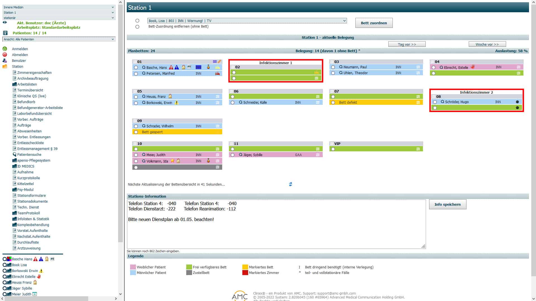Click the star icon beside Volkmann, Ida
This screenshot has height=301, width=536.
coord(173,161)
